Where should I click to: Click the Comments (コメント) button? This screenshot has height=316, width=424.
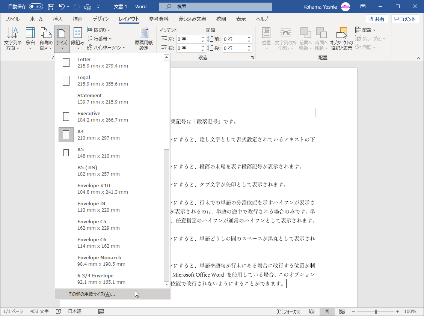click(405, 19)
